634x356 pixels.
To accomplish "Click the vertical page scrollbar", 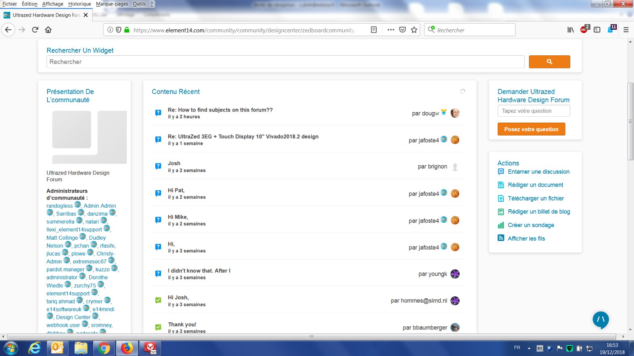I will point(630,121).
